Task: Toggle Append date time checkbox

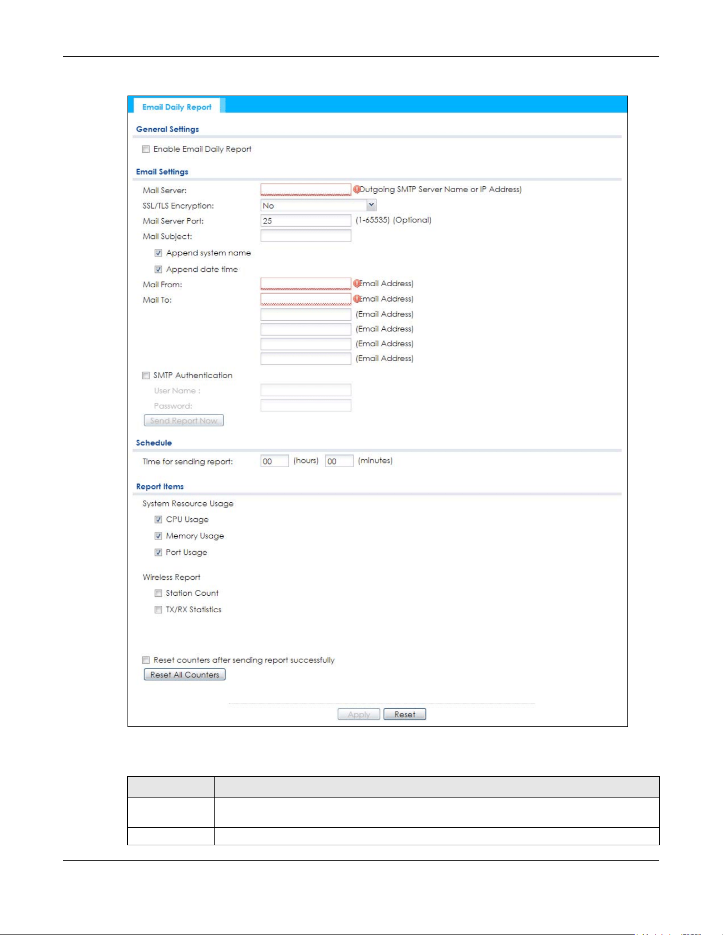Action: tap(158, 270)
